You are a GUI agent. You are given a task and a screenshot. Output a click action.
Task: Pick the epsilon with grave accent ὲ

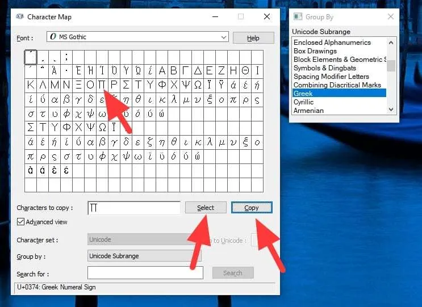pos(55,170)
